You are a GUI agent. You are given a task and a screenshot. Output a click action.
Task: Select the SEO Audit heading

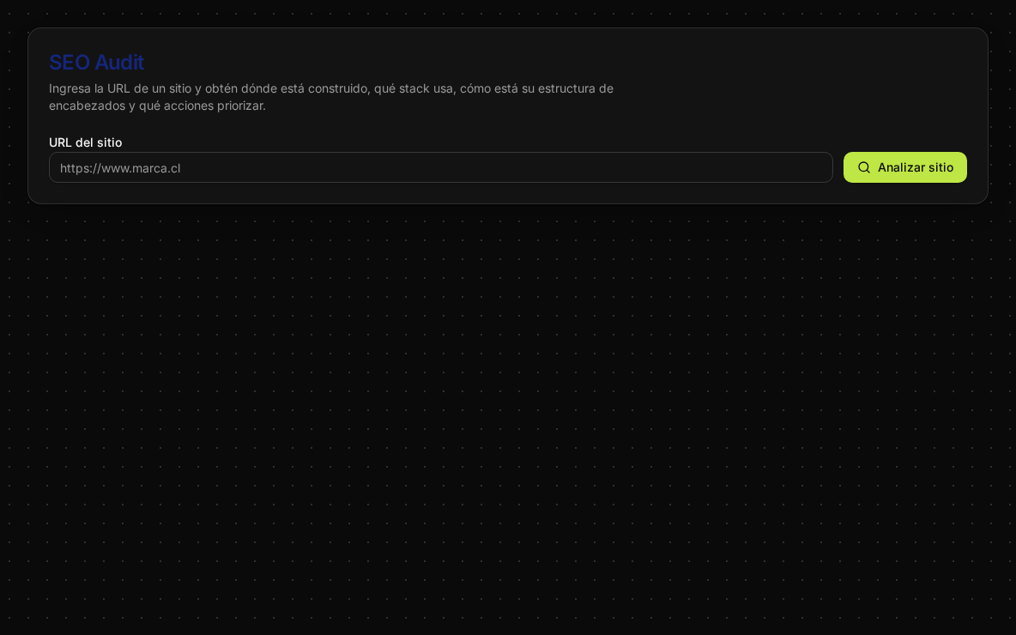[97, 62]
